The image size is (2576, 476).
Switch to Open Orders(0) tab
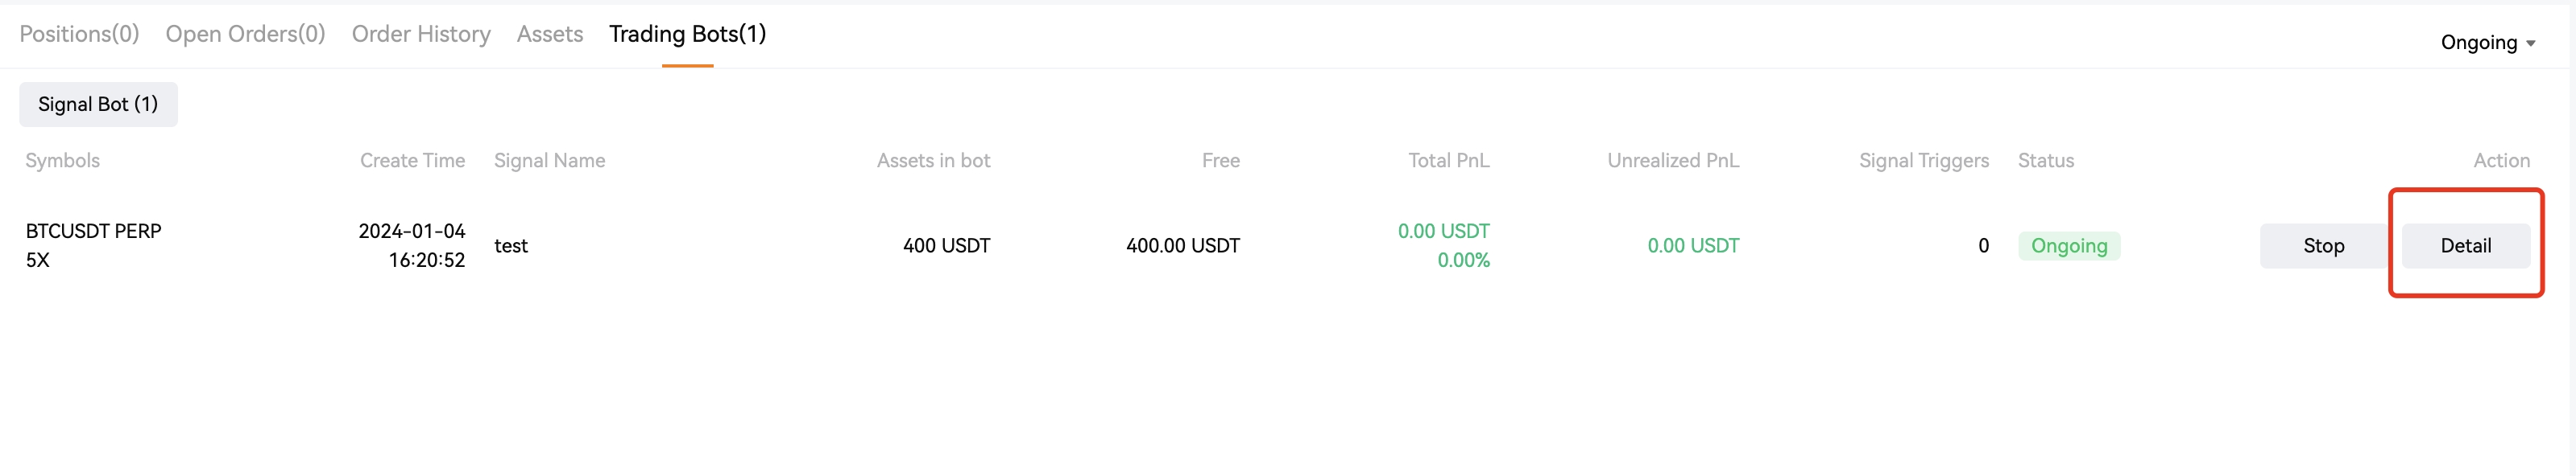coord(245,34)
